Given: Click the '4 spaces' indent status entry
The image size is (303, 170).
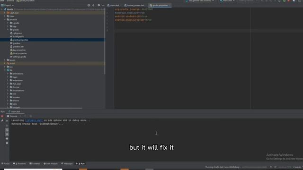Looking at the screenshot, I should (297, 167).
